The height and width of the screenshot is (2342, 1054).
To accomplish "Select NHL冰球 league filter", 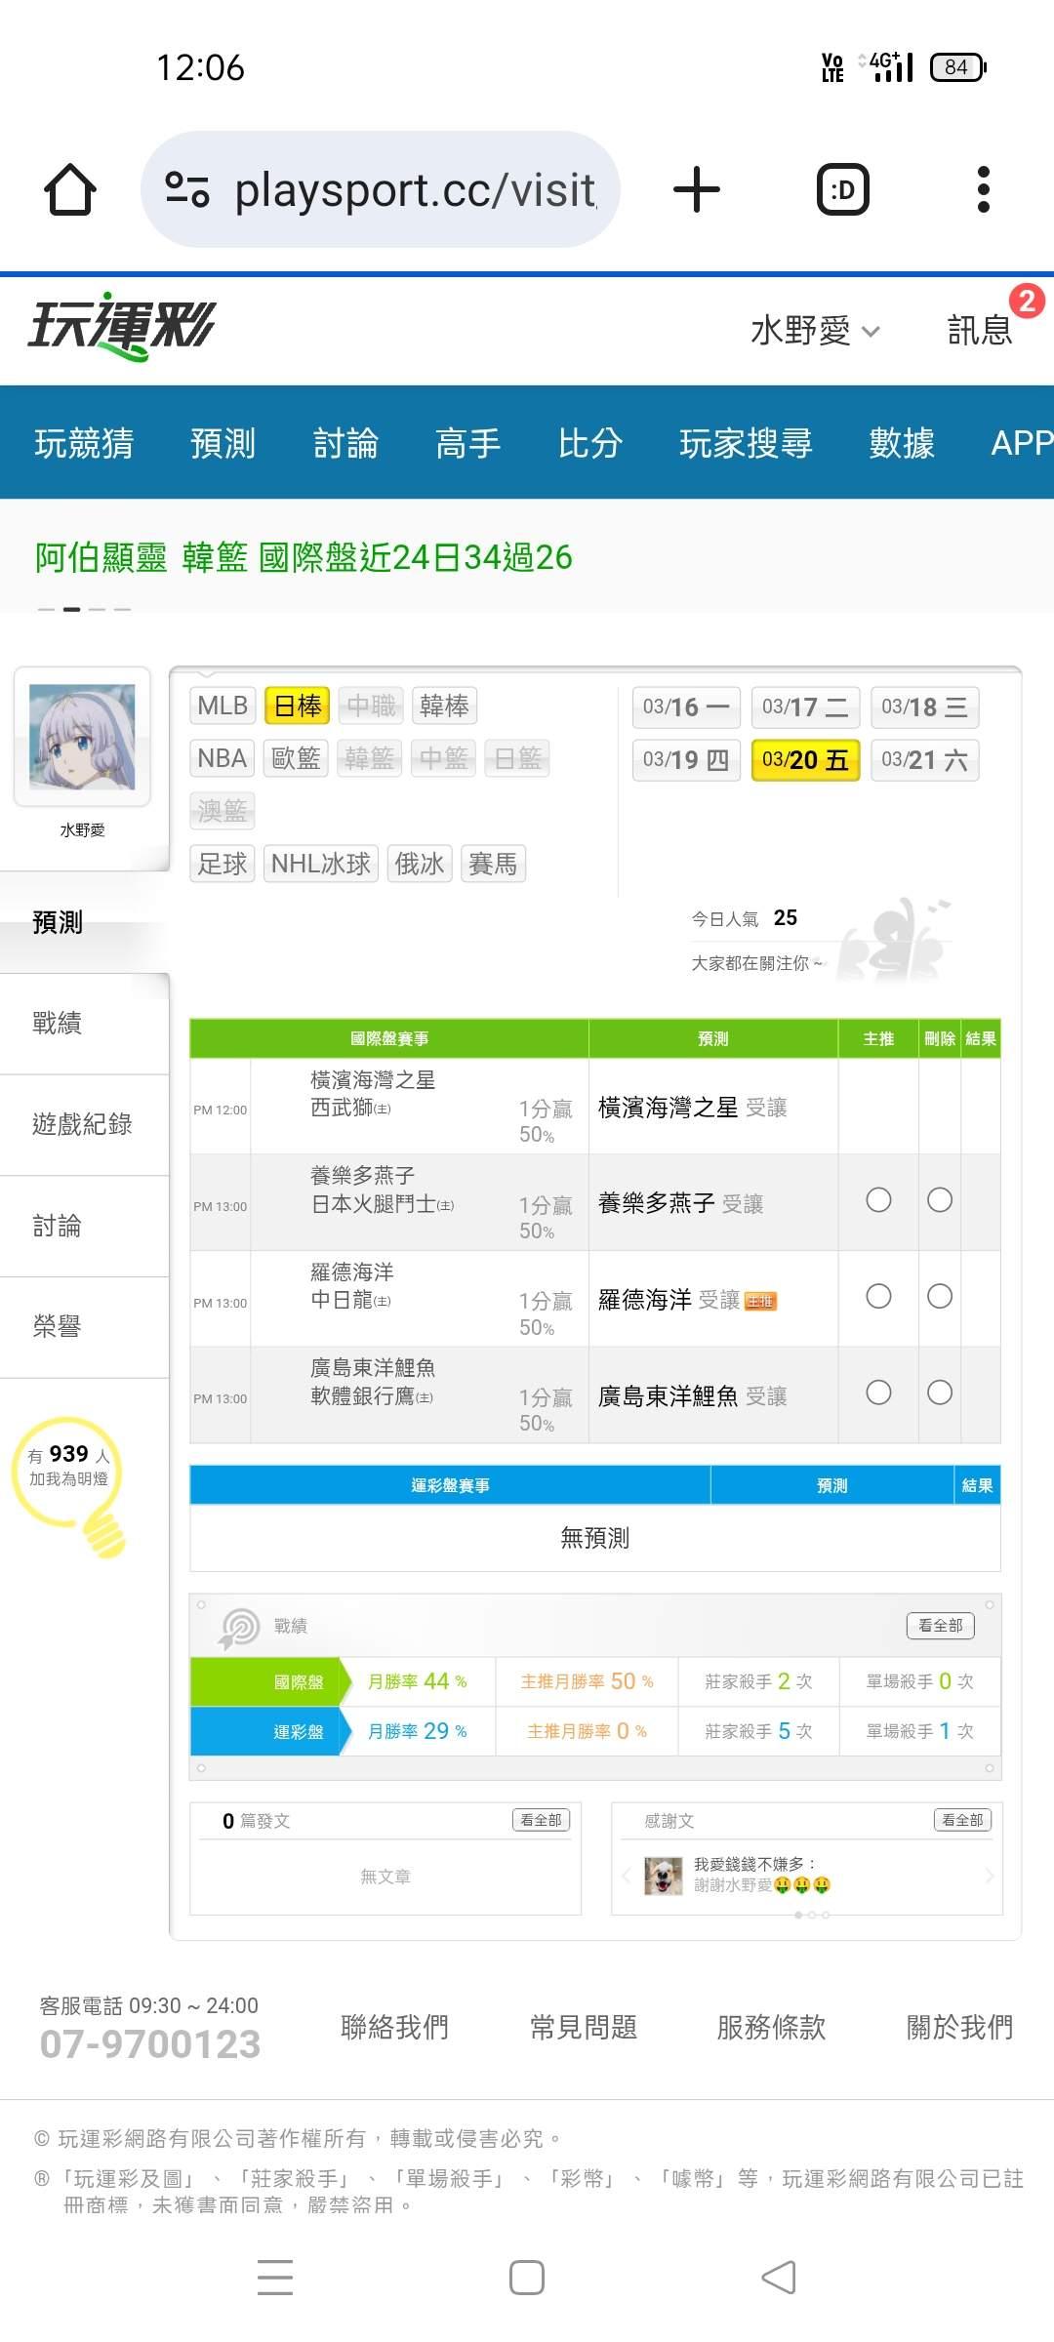I will click(x=321, y=864).
